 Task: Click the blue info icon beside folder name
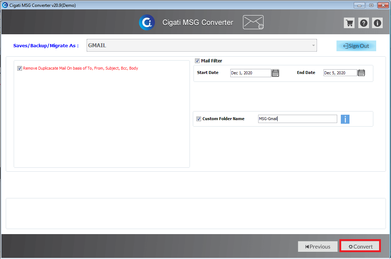tap(345, 119)
